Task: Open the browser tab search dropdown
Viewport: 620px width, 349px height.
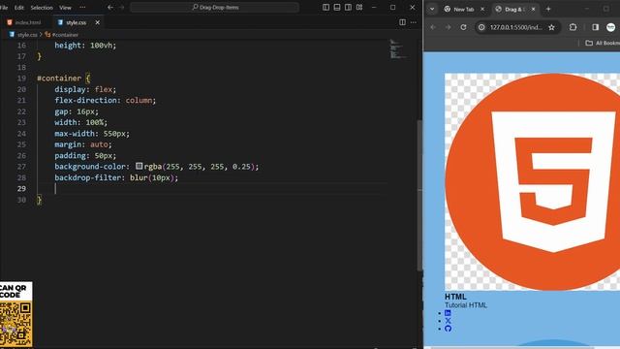Action: (x=432, y=9)
